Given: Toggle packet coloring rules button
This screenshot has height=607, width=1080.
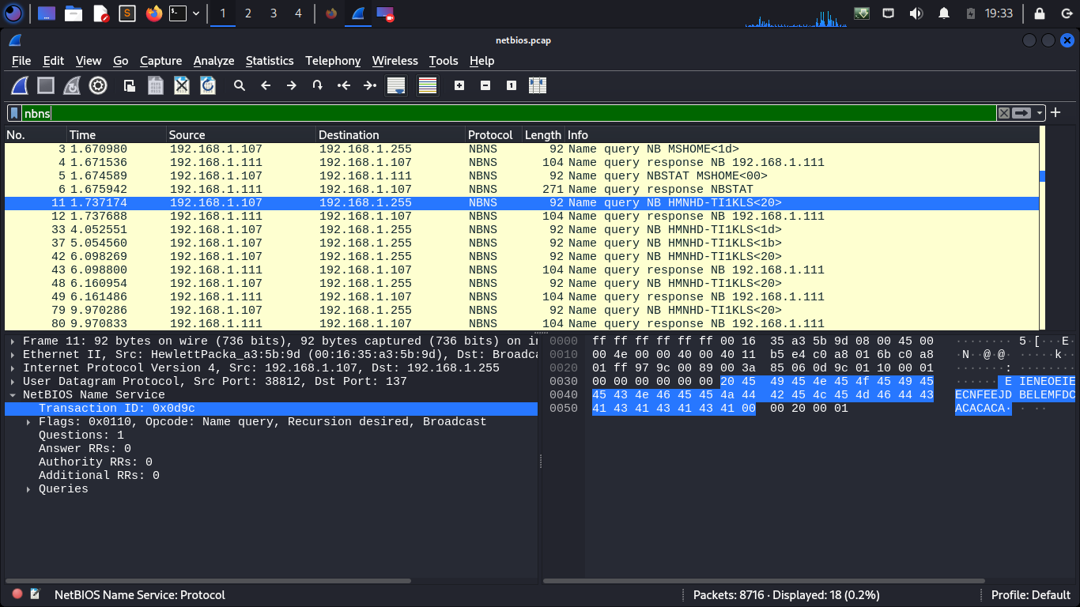Looking at the screenshot, I should click(x=428, y=85).
